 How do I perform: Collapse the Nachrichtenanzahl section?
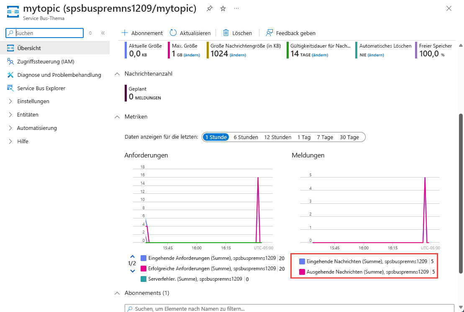pos(117,74)
